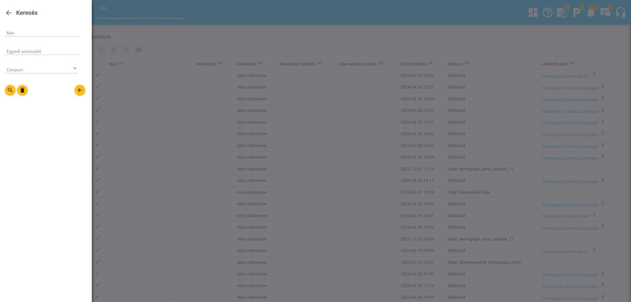The image size is (631, 302).
Task: Open the notifications bell icon
Action: click(591, 13)
